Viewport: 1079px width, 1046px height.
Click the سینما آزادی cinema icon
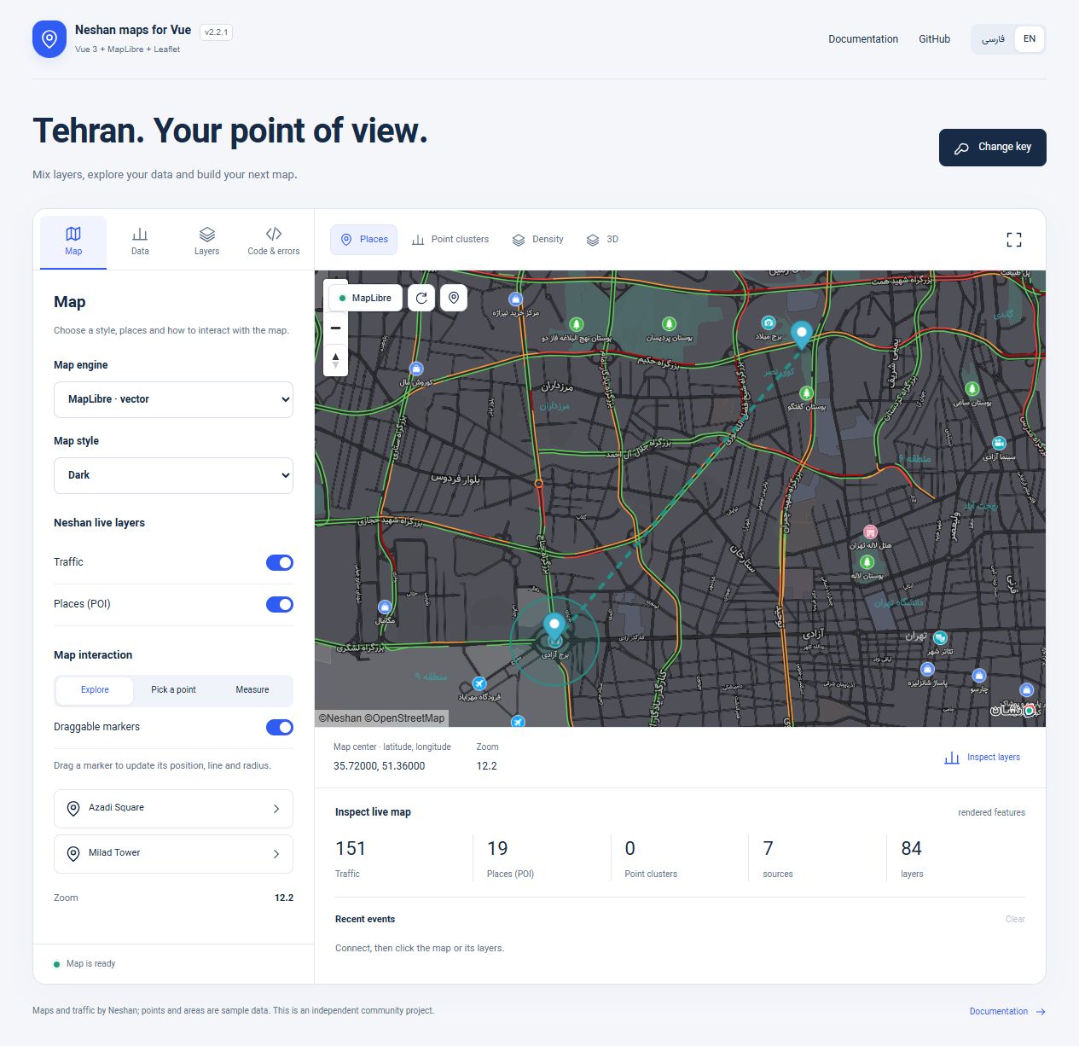[x=999, y=444]
